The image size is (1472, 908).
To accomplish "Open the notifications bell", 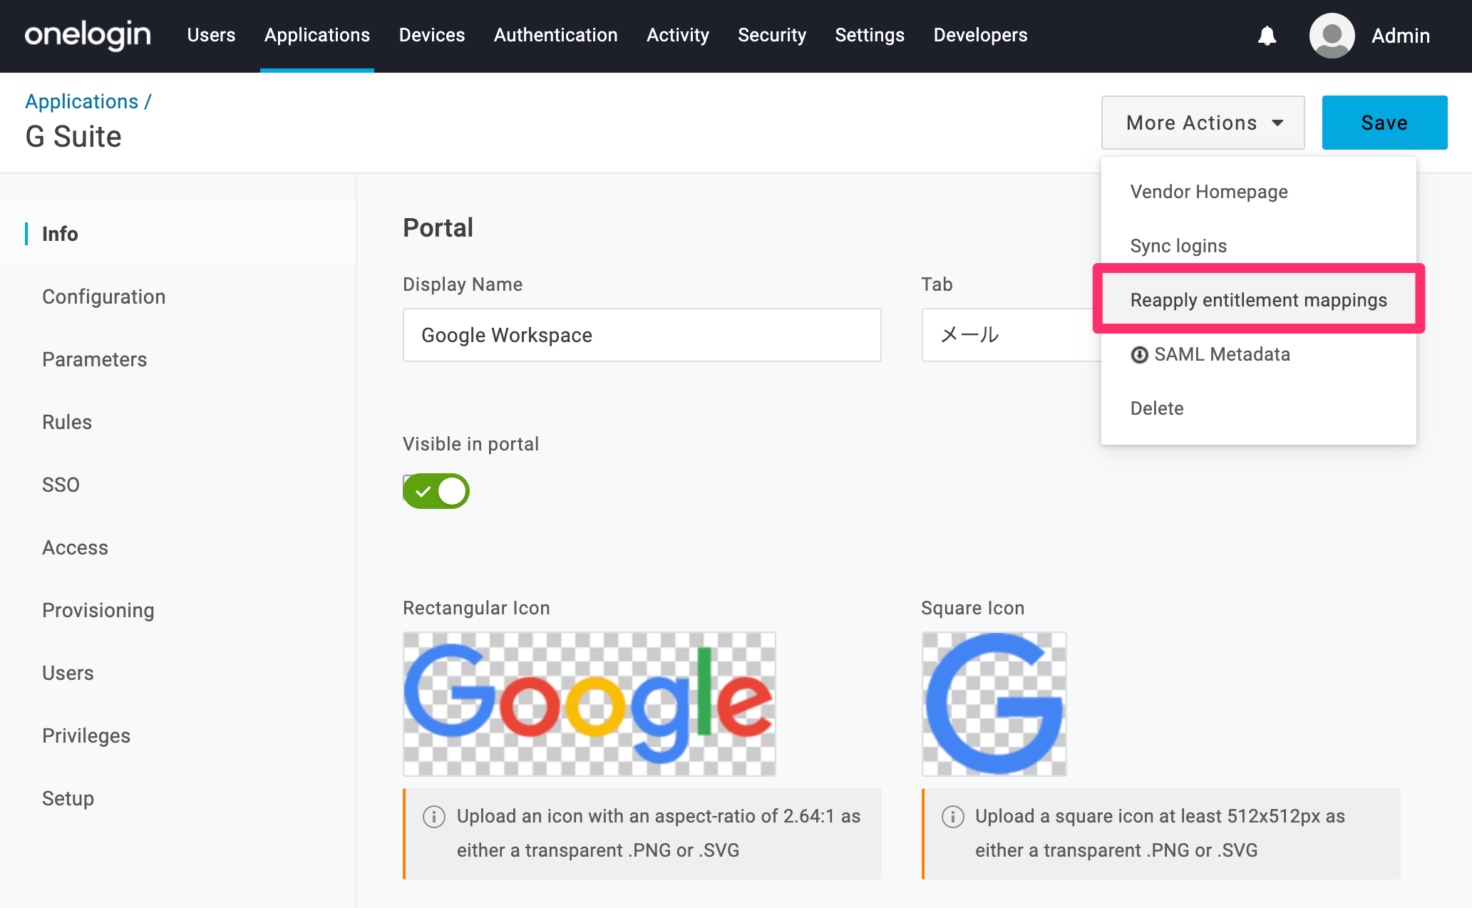I will coord(1267,36).
